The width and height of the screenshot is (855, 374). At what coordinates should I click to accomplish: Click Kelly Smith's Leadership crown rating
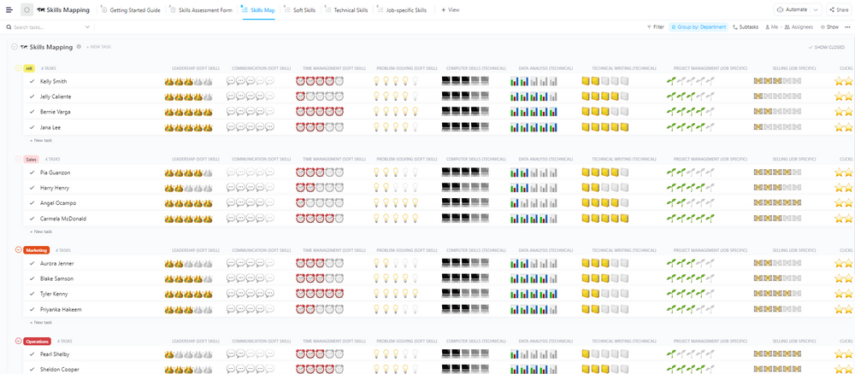187,81
